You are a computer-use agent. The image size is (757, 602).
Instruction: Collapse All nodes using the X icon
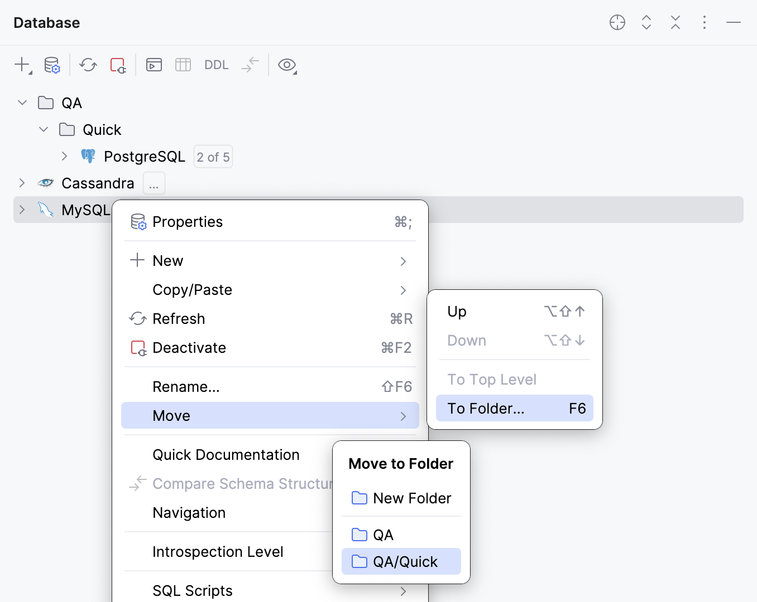coord(675,22)
